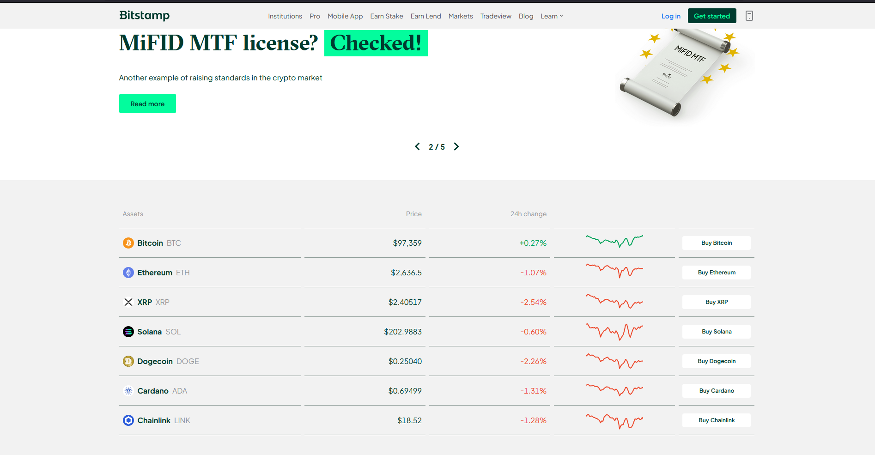Click the Ethereum price $2,636.5
The height and width of the screenshot is (455, 875).
click(x=406, y=273)
